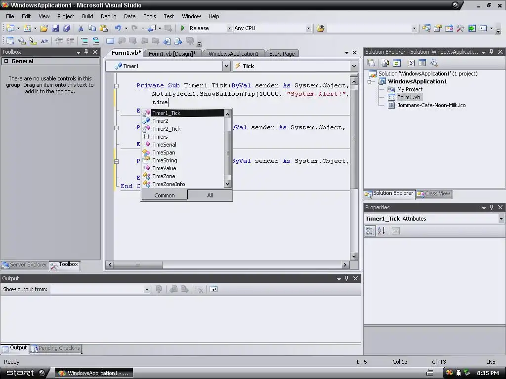Click the Start button on taskbar
Screen dimensions: 506x379
(x=24, y=373)
